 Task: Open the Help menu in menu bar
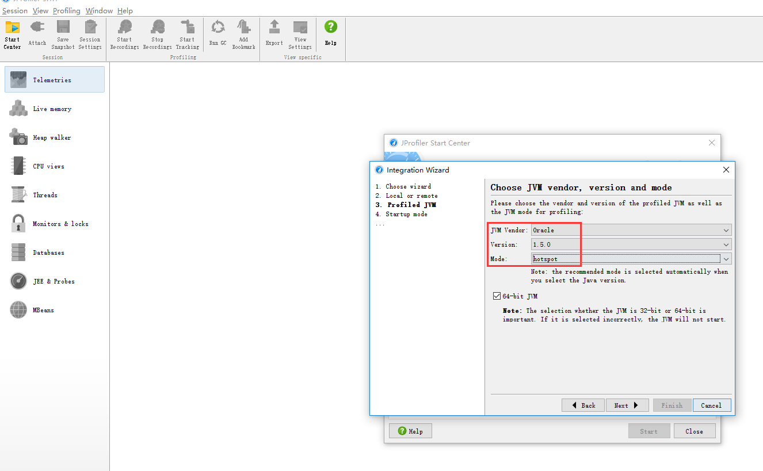tap(125, 10)
